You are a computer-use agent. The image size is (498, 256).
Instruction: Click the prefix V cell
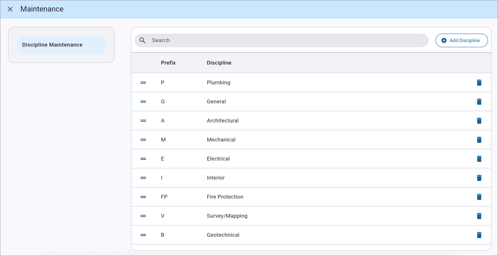coord(163,216)
